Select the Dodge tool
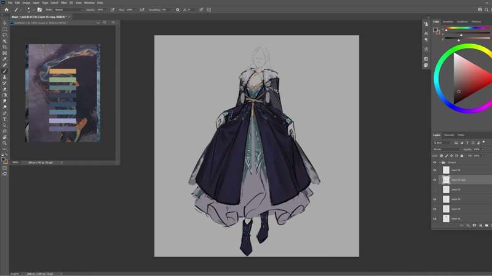 pos(4,107)
